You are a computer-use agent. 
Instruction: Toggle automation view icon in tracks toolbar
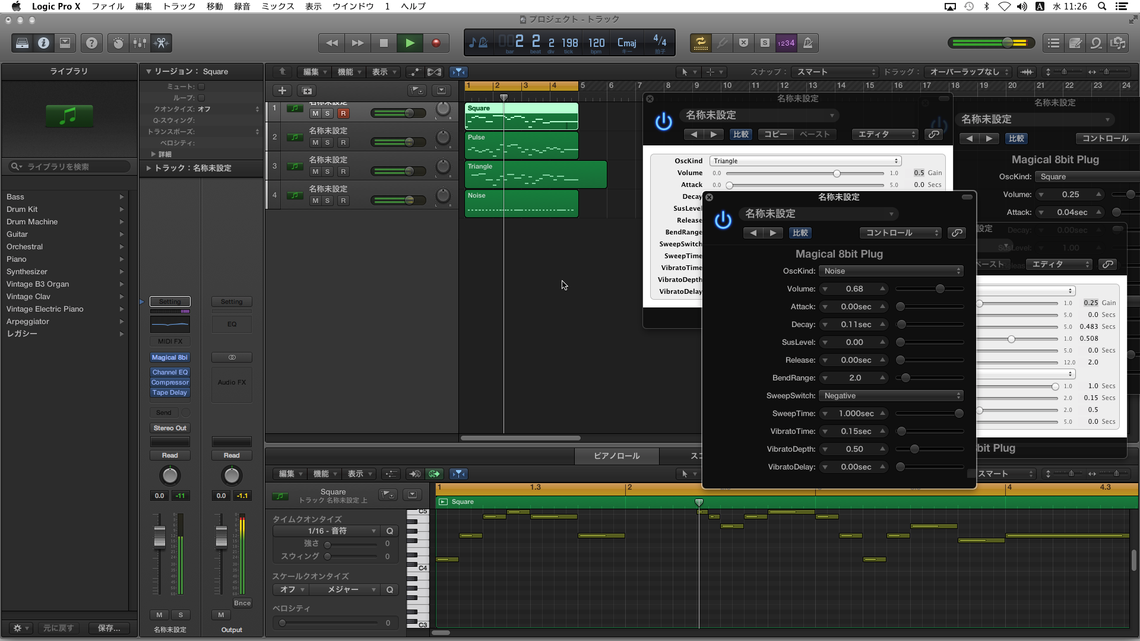click(414, 72)
